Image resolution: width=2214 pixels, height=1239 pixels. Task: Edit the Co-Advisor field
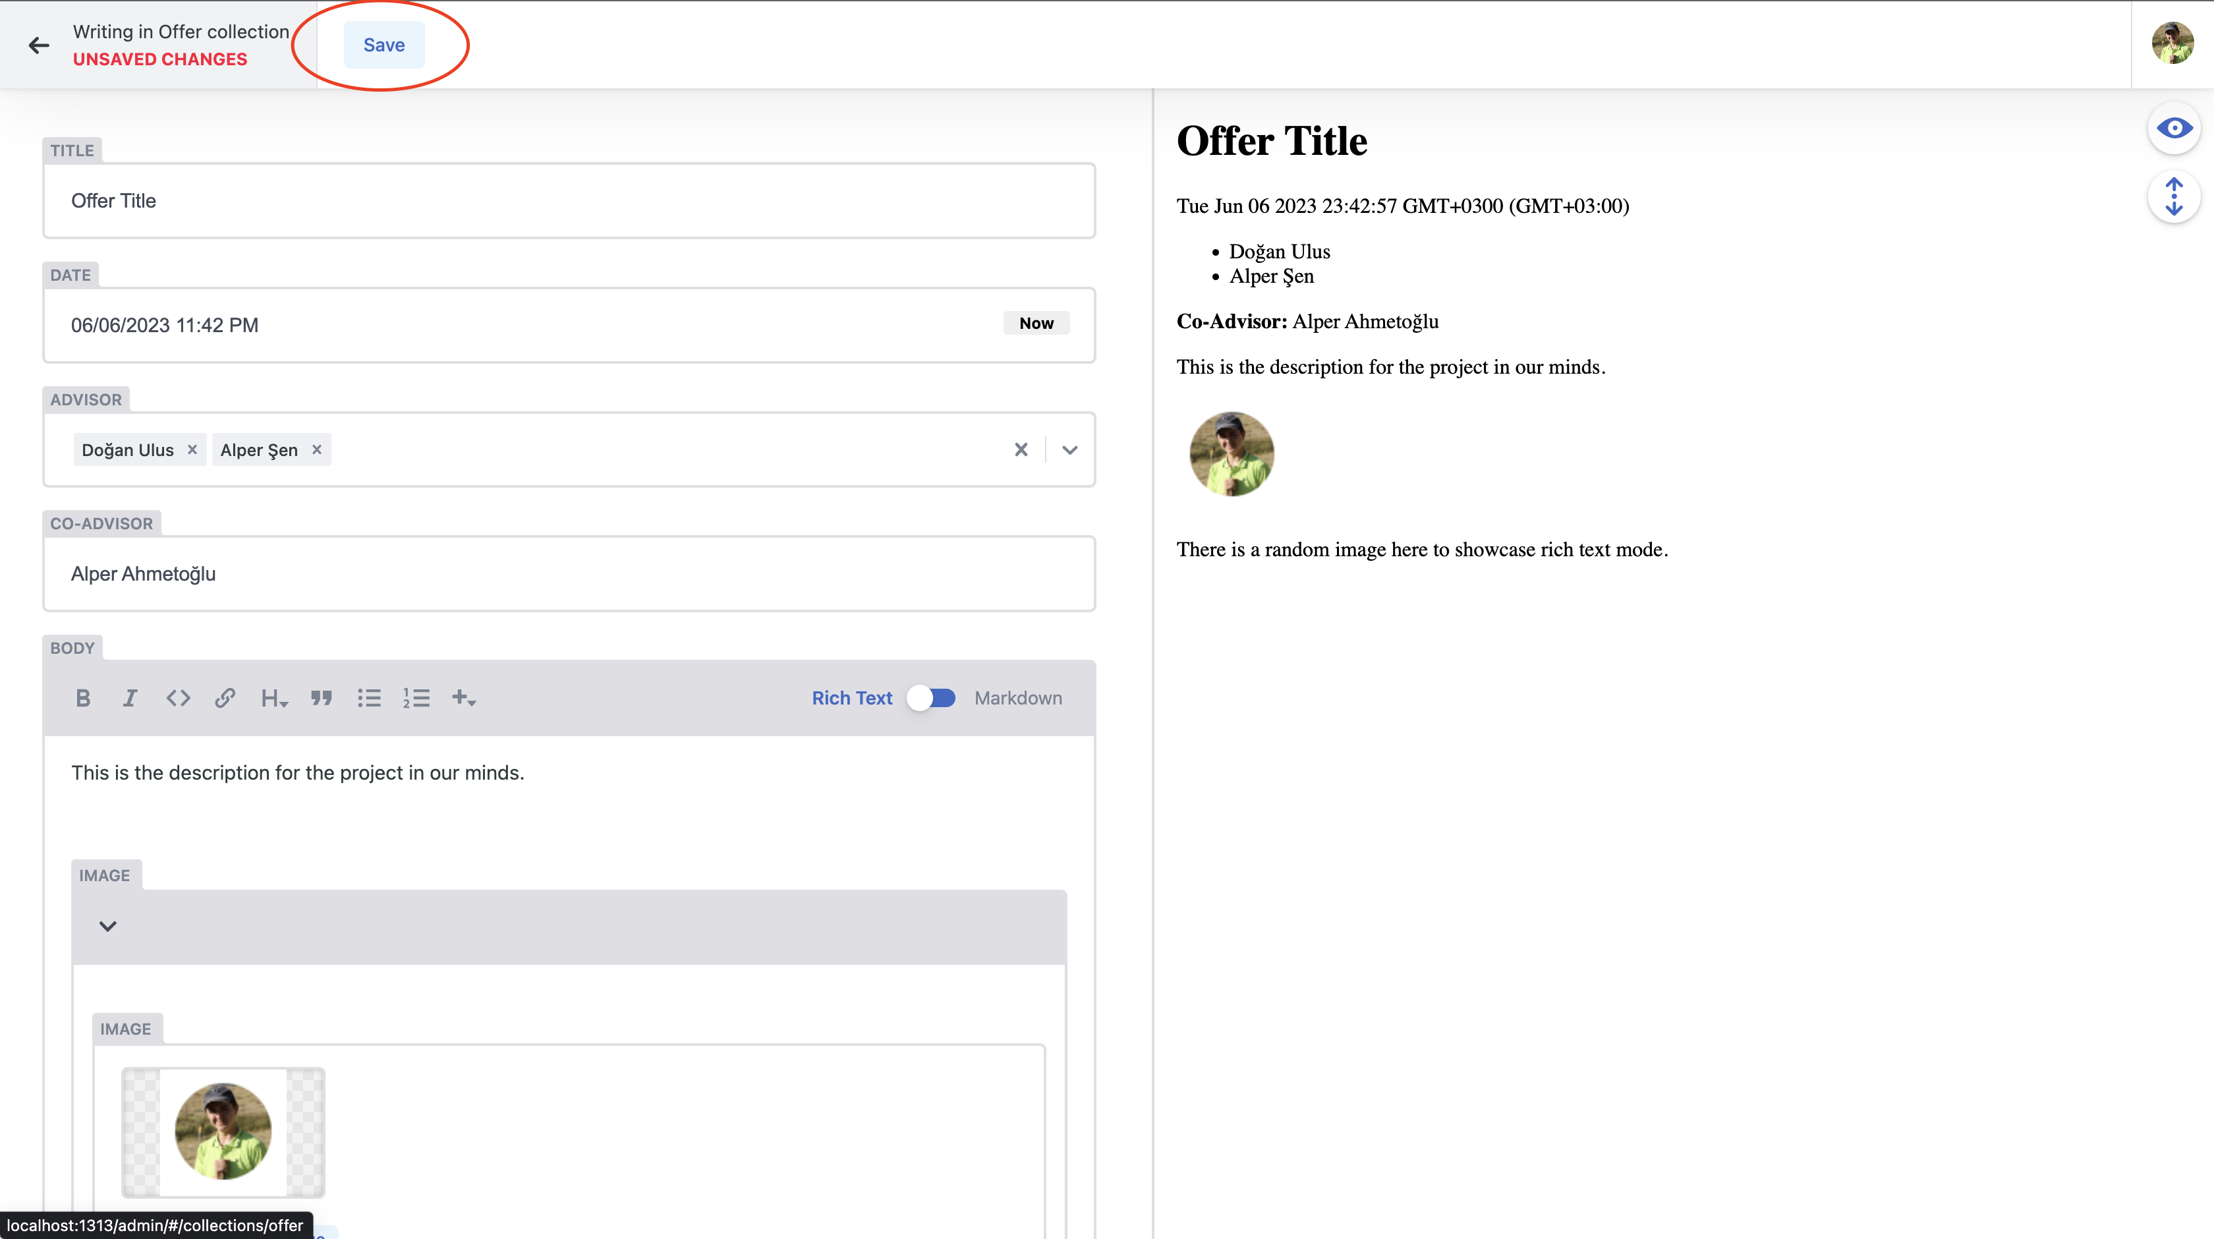[569, 573]
